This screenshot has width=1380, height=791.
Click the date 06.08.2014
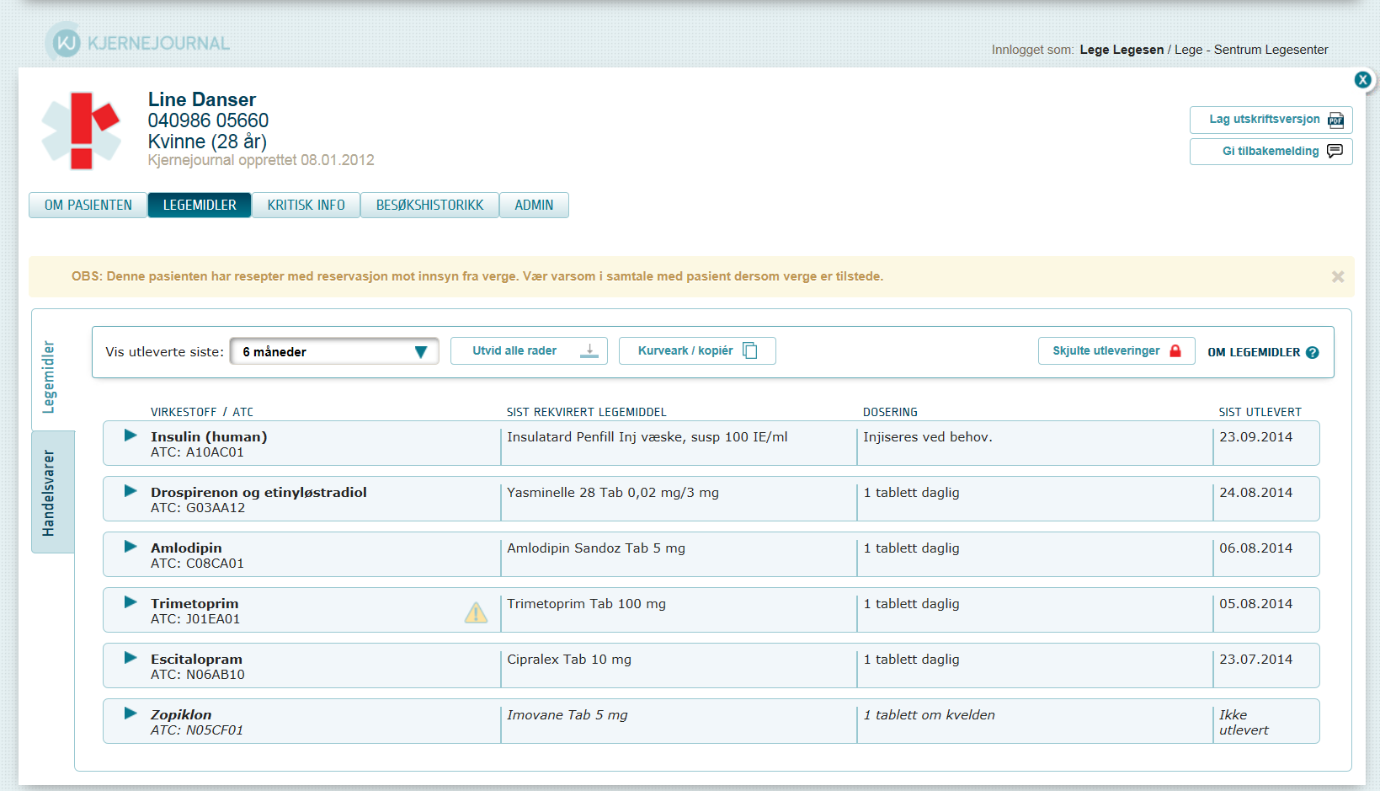(1255, 548)
